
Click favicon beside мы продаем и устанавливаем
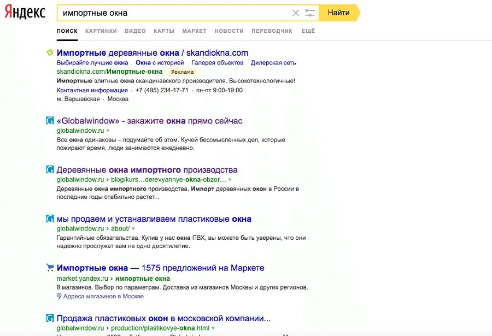click(50, 219)
